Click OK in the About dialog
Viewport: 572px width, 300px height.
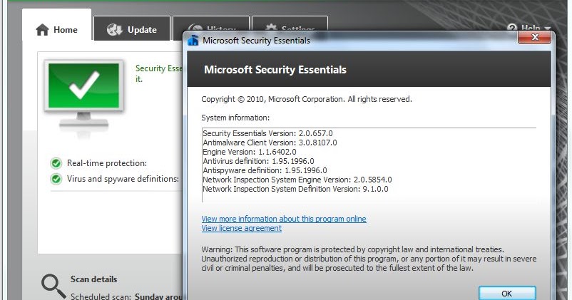506,293
